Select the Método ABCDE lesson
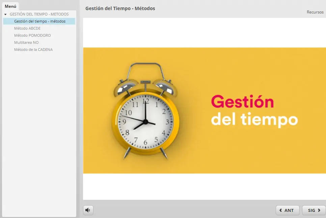Viewport: 326px width, 218px height. (x=27, y=28)
